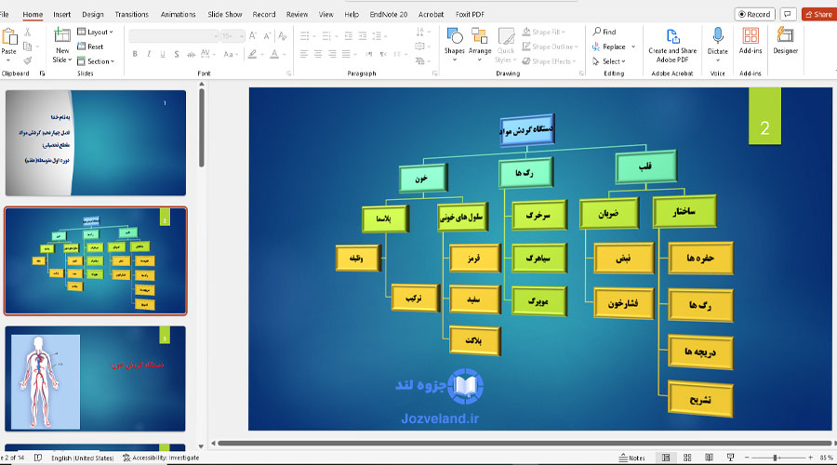This screenshot has width=837, height=465.
Task: Click Clear All Formatting icon
Action: (x=283, y=35)
